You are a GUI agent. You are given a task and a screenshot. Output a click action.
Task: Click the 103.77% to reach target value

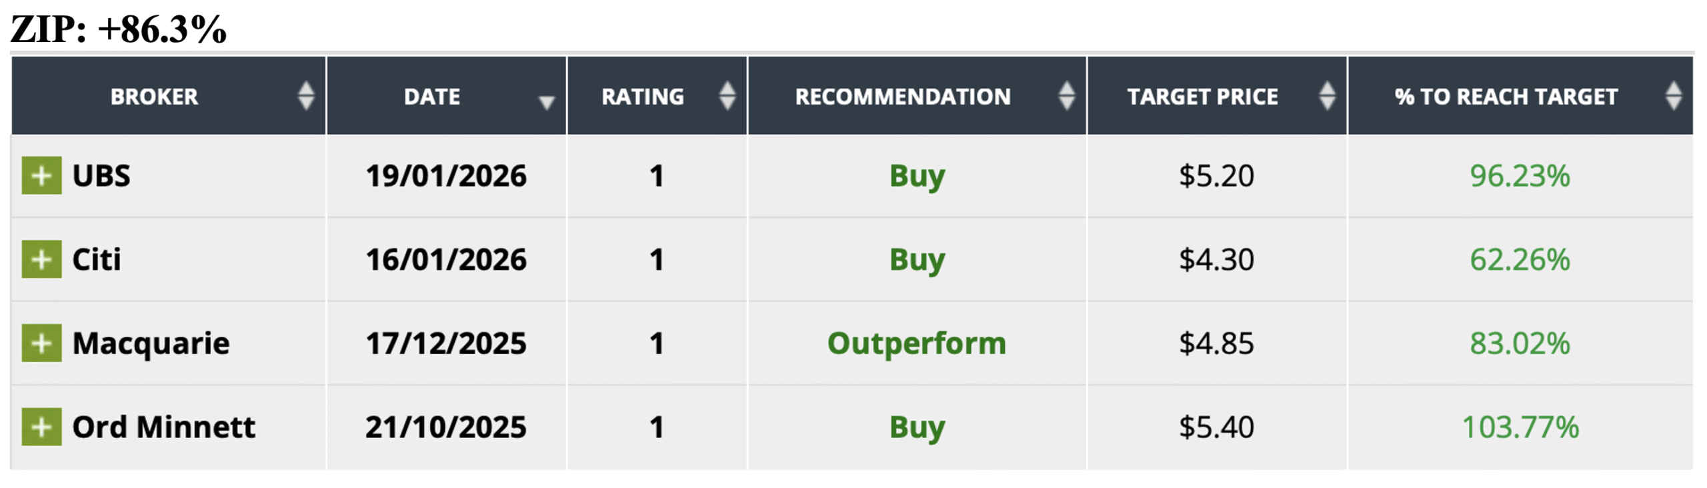1520,427
